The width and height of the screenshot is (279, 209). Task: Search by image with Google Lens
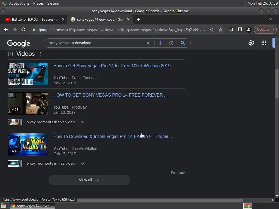click(x=171, y=43)
